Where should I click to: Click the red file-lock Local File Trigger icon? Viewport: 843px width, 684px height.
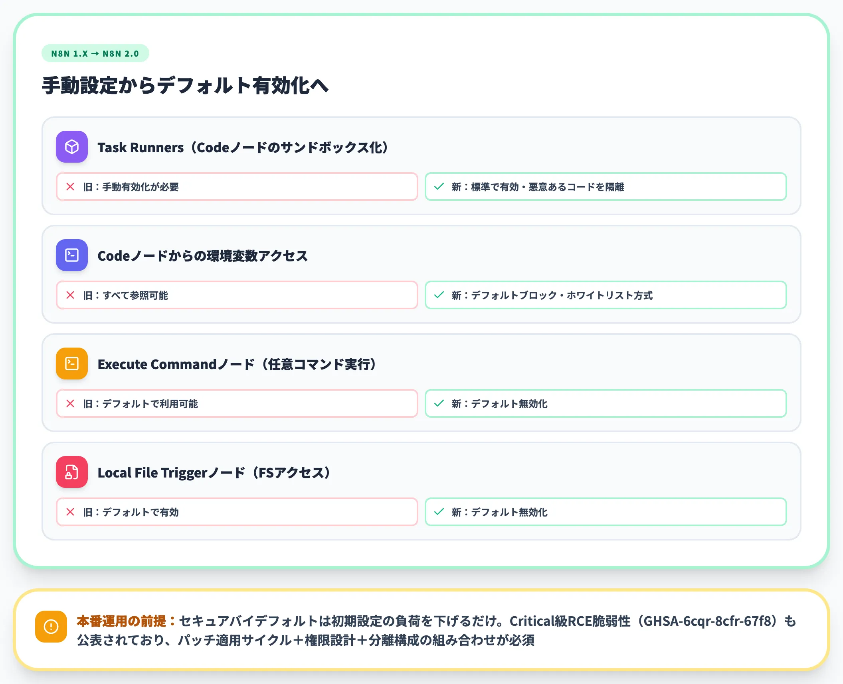[72, 472]
